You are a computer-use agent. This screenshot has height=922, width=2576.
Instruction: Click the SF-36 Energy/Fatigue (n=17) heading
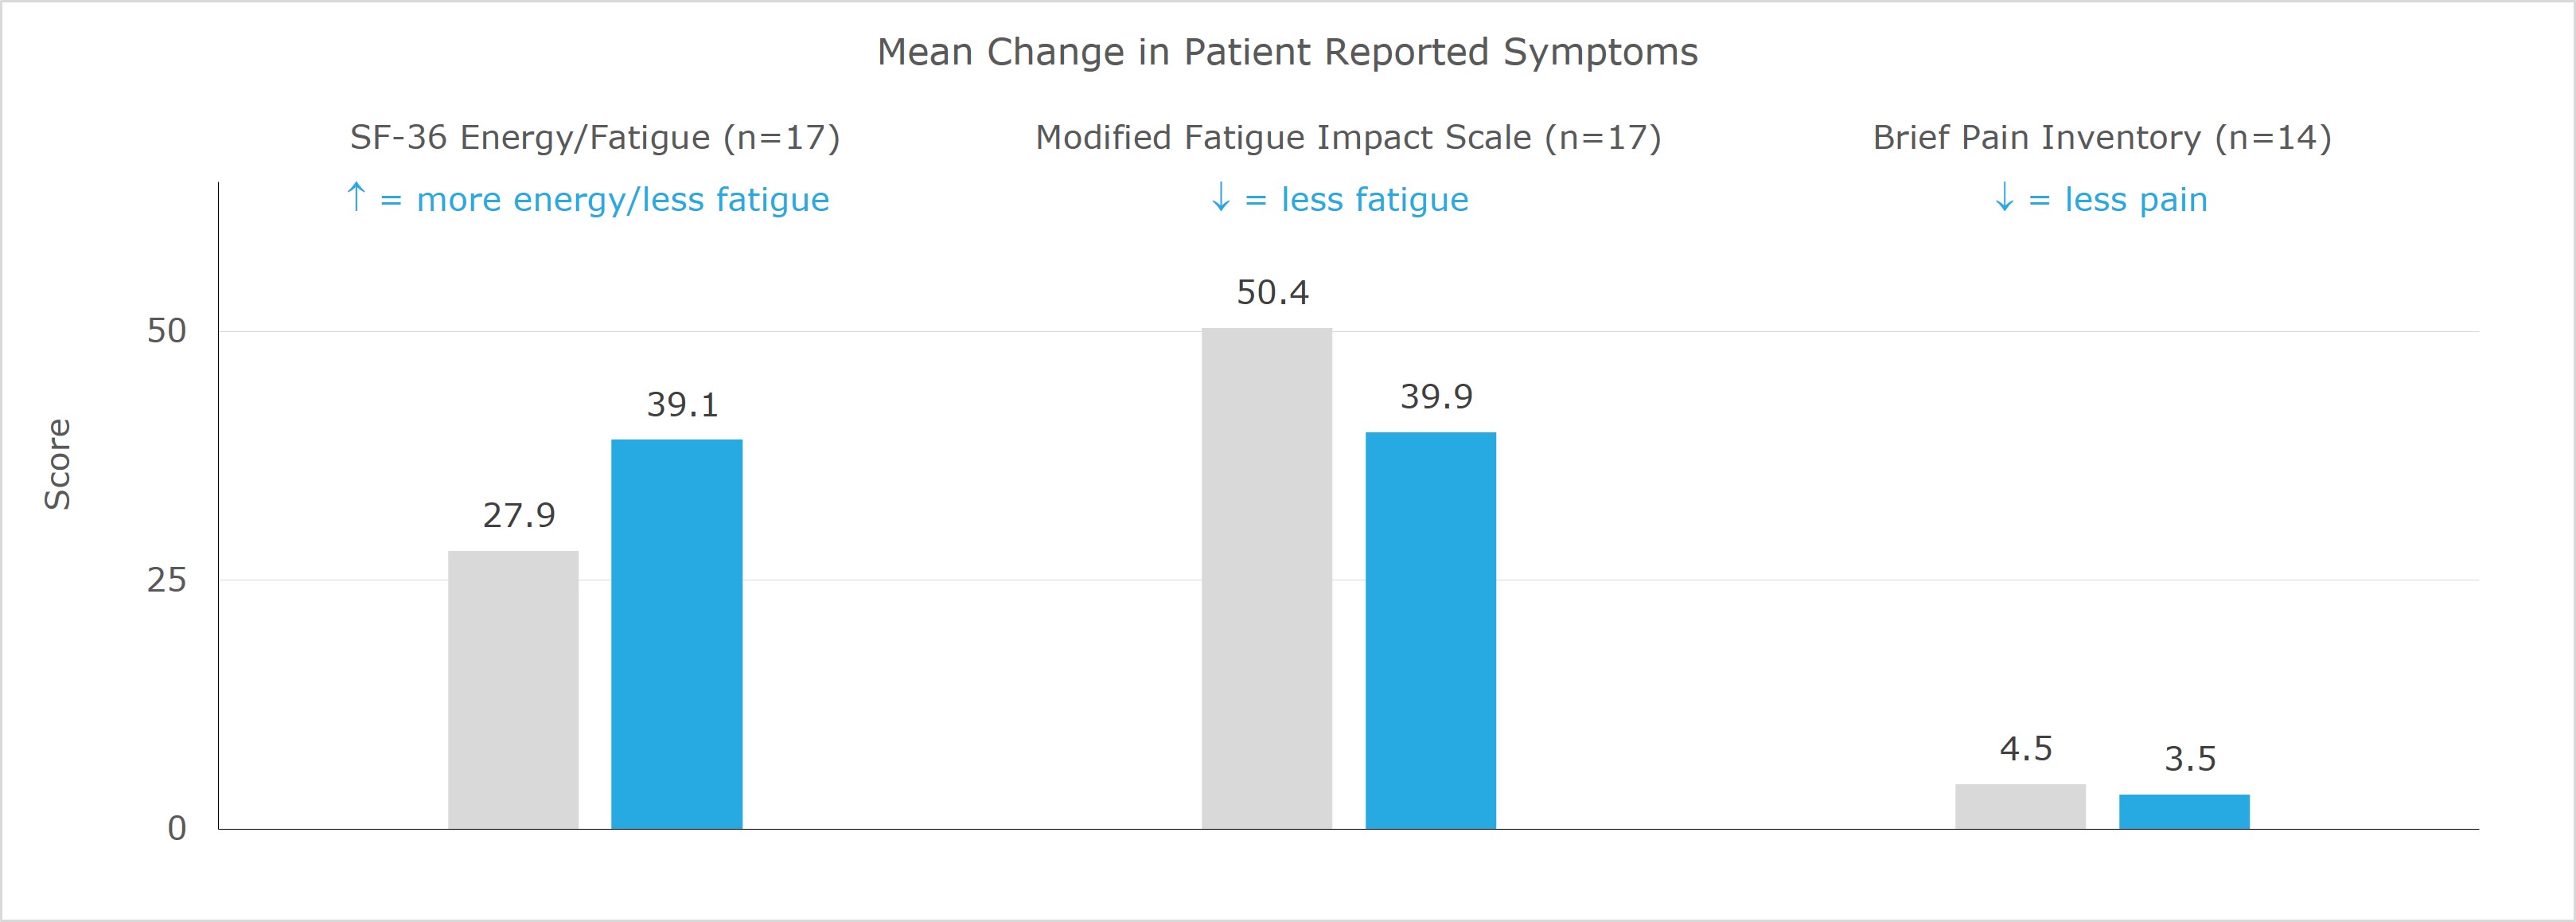coord(595,137)
